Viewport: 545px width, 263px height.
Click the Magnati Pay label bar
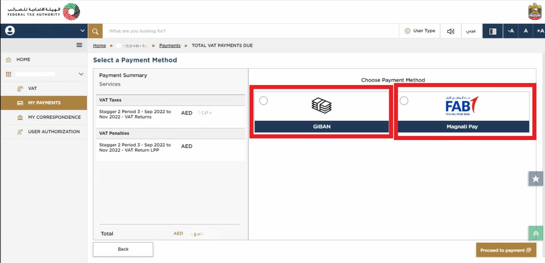pyautogui.click(x=463, y=127)
